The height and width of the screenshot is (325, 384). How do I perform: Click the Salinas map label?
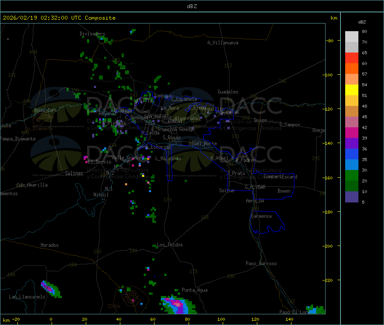tap(74, 173)
